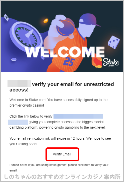Click the bold 'Please note:' label
The image size is (124, 182).
coord(18,165)
